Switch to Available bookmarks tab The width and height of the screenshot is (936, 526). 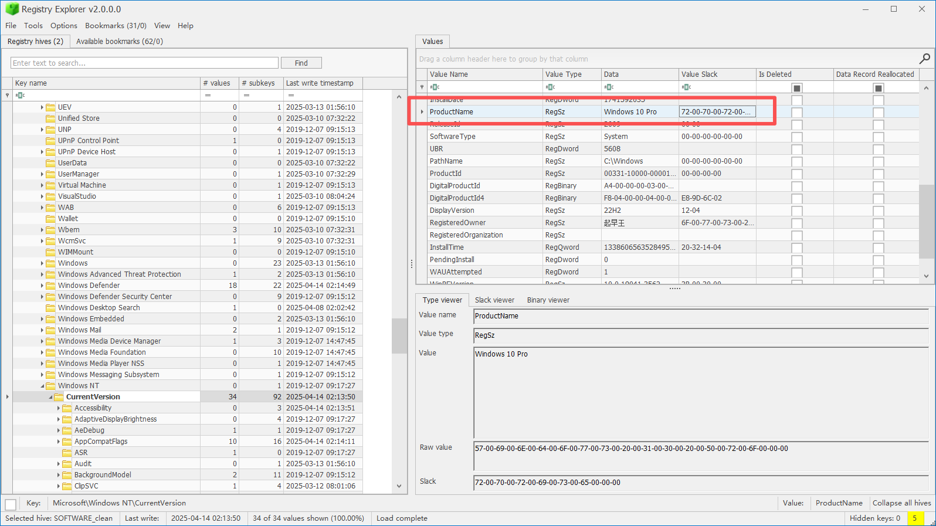tap(120, 42)
